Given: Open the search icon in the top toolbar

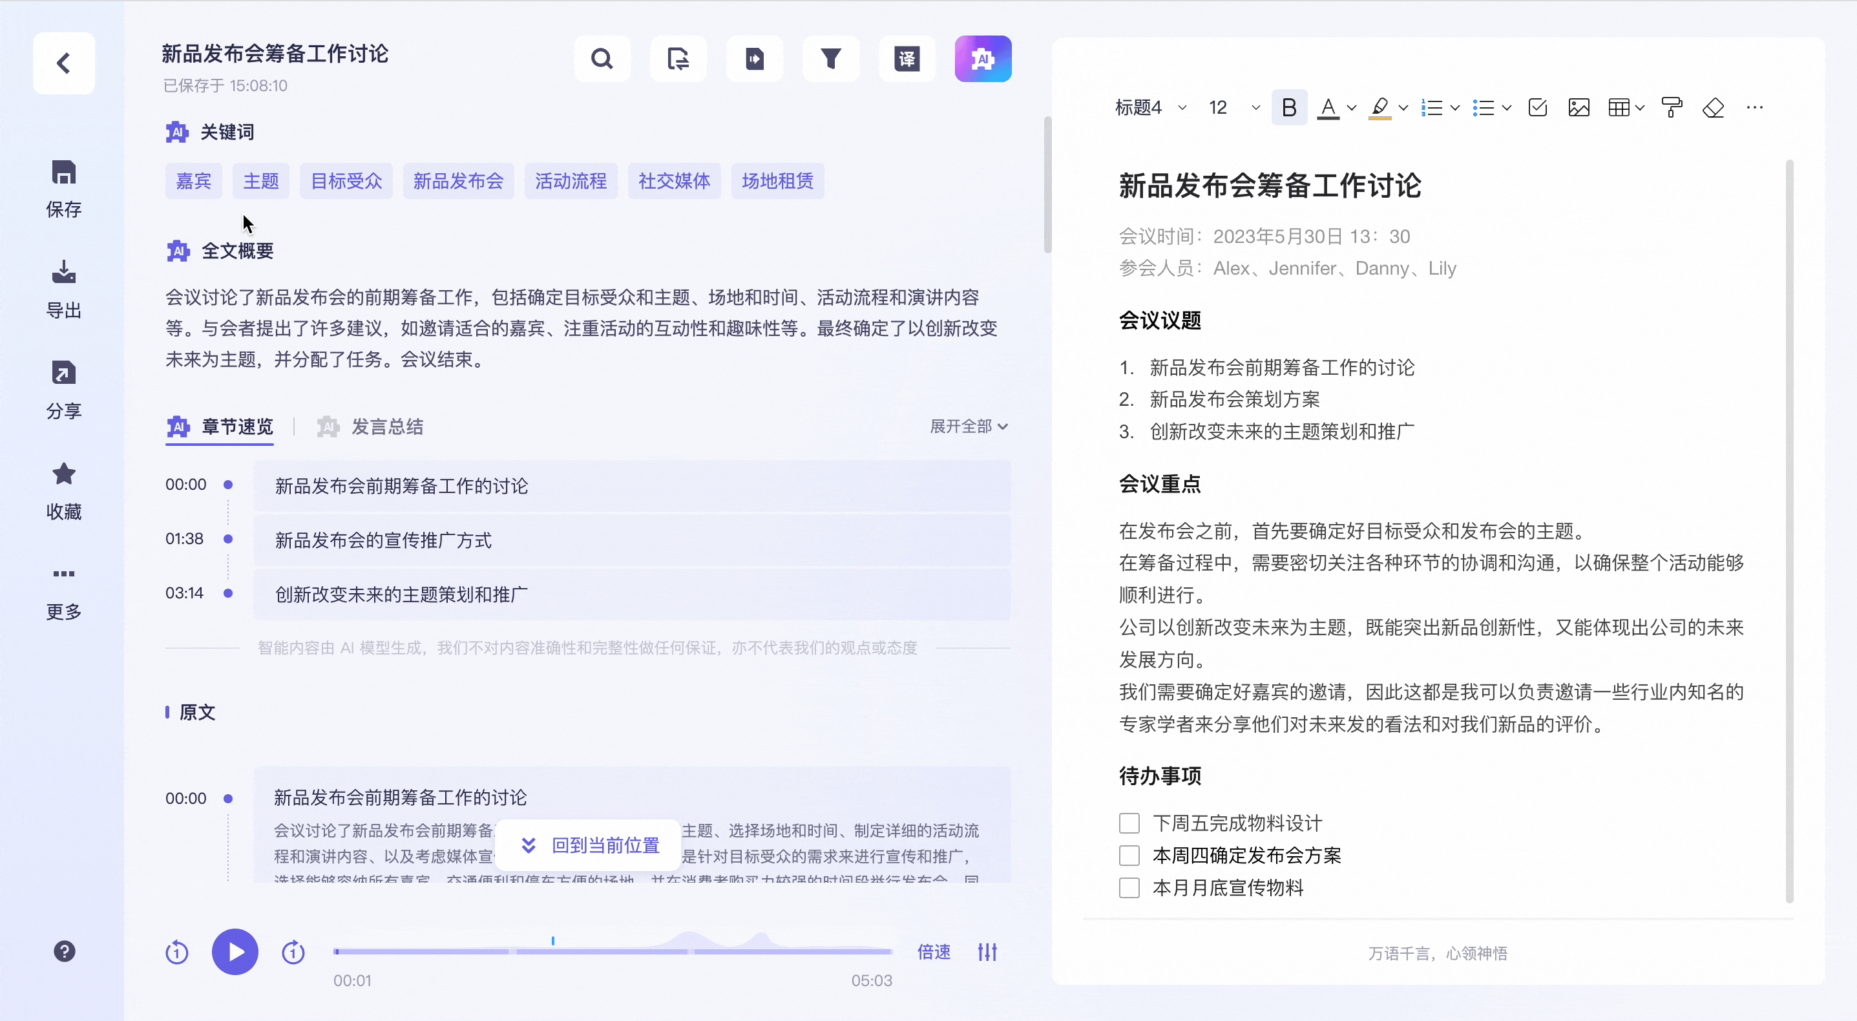Looking at the screenshot, I should tap(602, 59).
